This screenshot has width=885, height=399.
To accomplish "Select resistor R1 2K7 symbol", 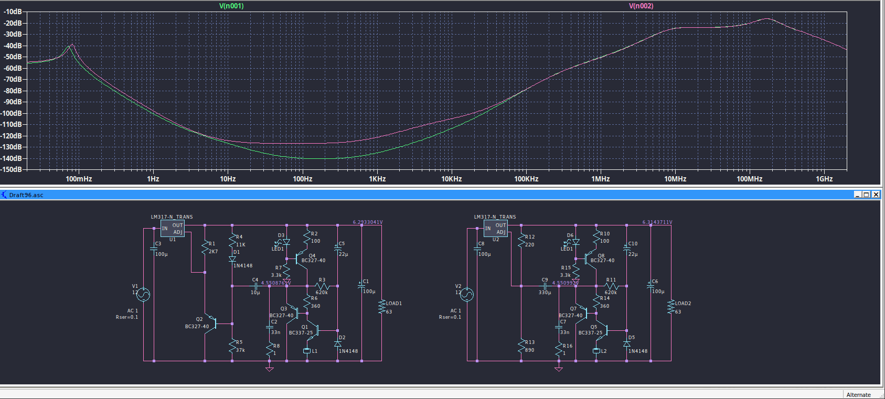I will click(205, 247).
